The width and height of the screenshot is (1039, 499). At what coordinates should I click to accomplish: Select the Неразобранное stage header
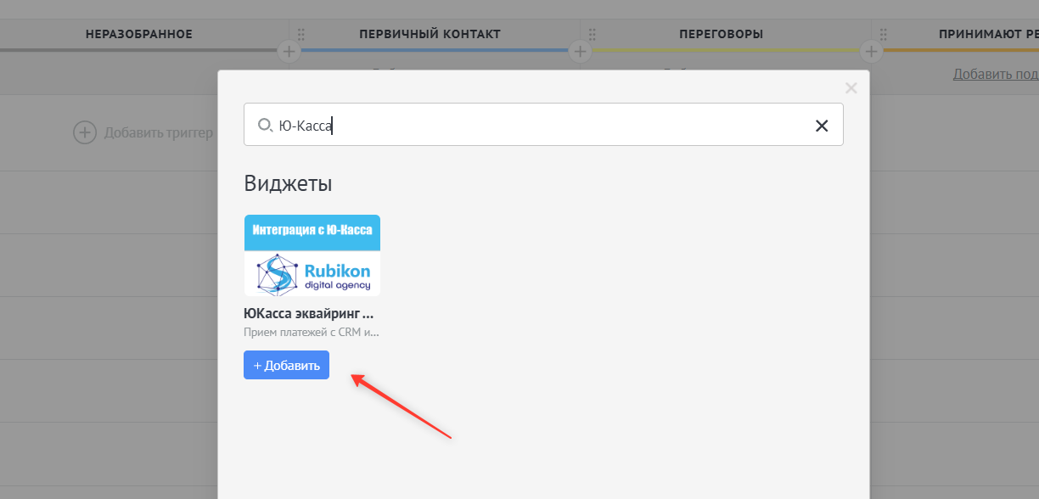(139, 35)
